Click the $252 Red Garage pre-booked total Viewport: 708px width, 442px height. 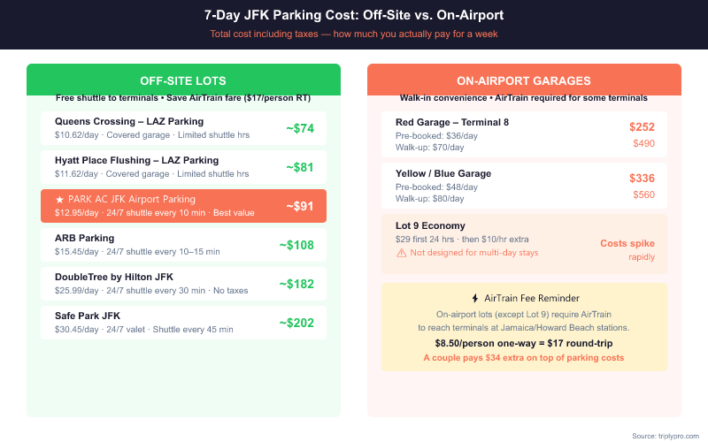click(x=642, y=127)
